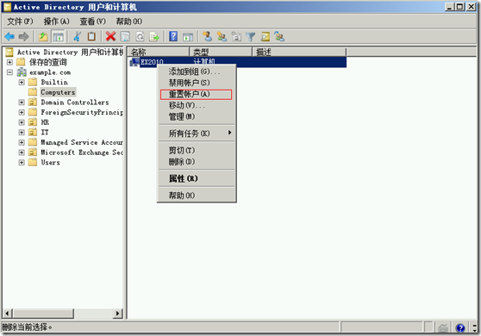Viewport: 481px width, 336px height.
Task: Click the tree pane scroll left arrow
Action: coord(8,314)
